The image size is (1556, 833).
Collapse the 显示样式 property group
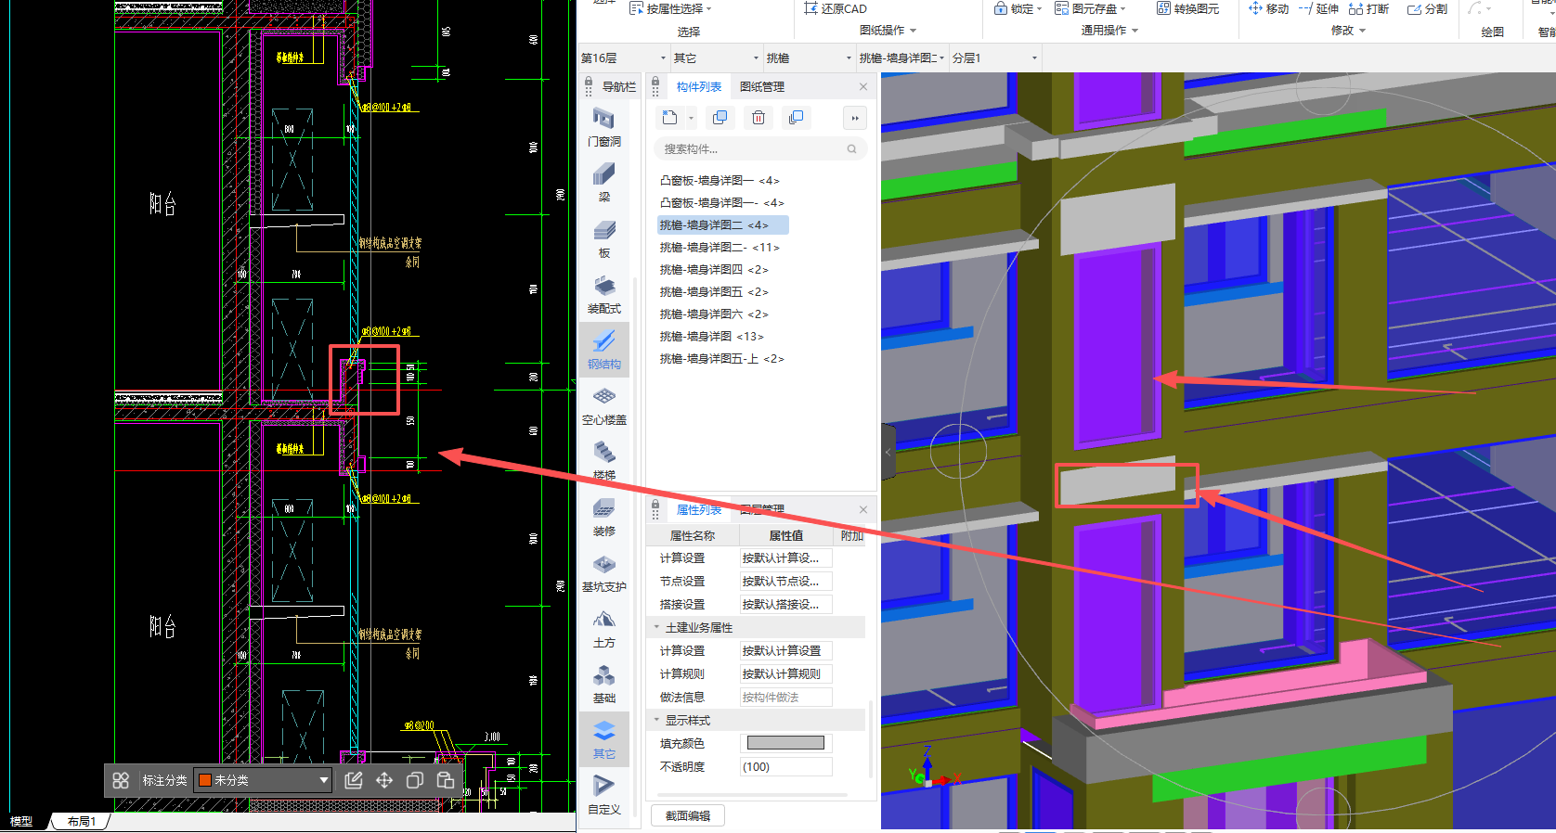click(x=657, y=720)
